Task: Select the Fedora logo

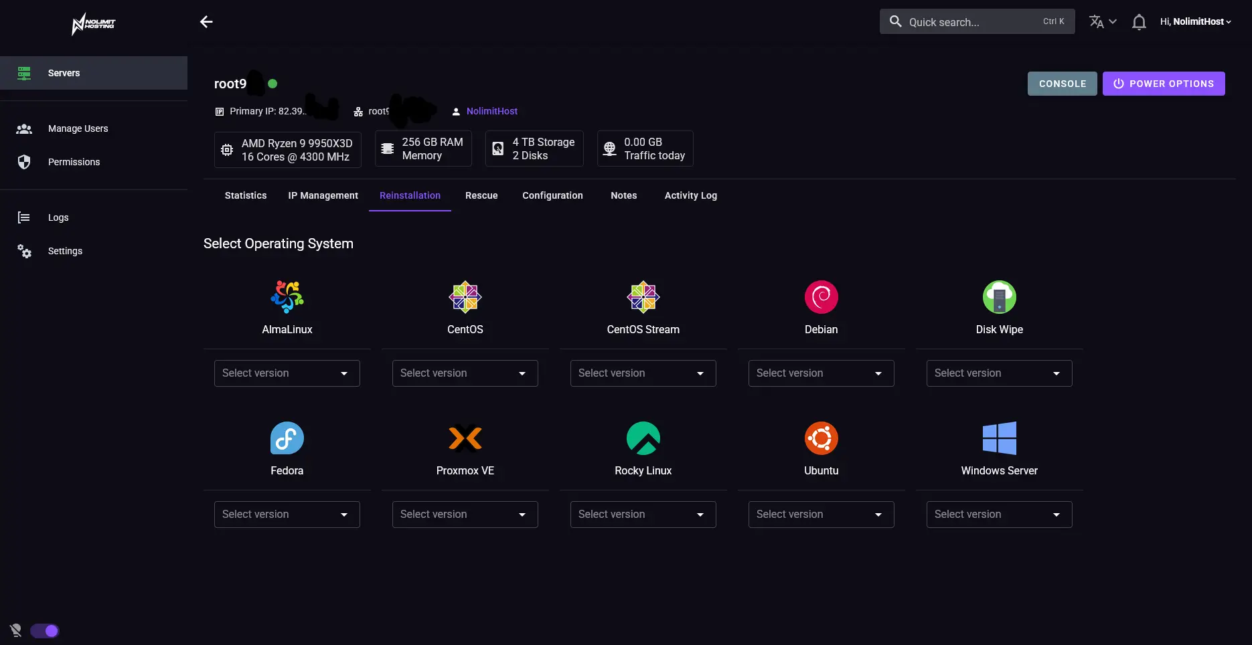Action: (x=287, y=438)
